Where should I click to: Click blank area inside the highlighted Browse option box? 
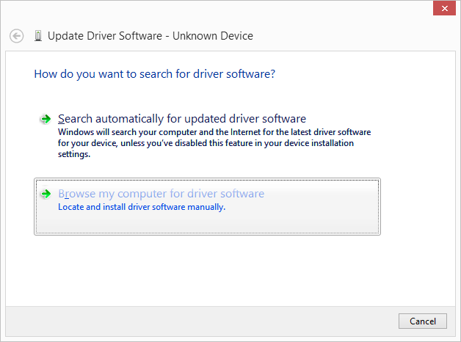coord(309,219)
